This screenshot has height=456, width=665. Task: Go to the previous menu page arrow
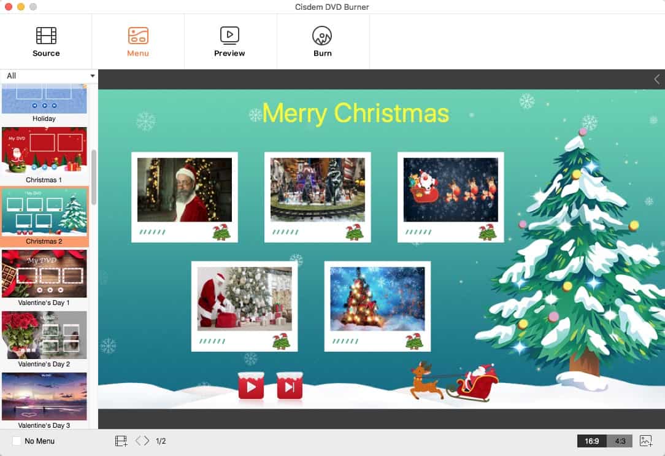tap(138, 441)
